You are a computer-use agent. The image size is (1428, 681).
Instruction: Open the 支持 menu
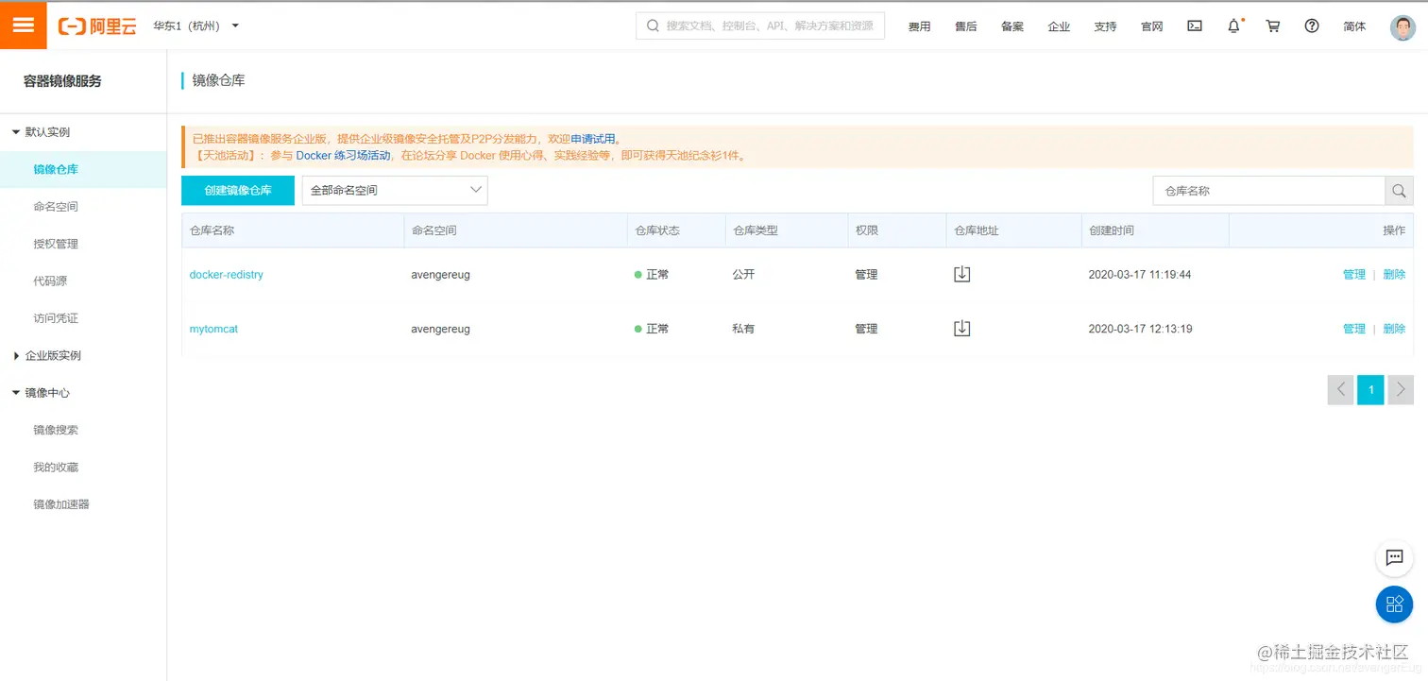click(x=1105, y=26)
